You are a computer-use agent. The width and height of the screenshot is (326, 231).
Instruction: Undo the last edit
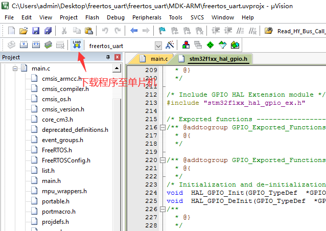(x=105, y=31)
